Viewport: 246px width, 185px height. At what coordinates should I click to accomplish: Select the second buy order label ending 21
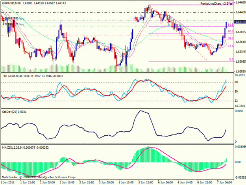point(13,24)
